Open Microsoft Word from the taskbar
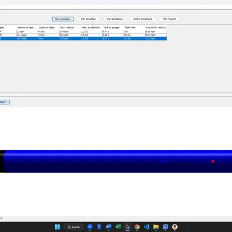Screen dimensions: 232x232 [108, 227]
